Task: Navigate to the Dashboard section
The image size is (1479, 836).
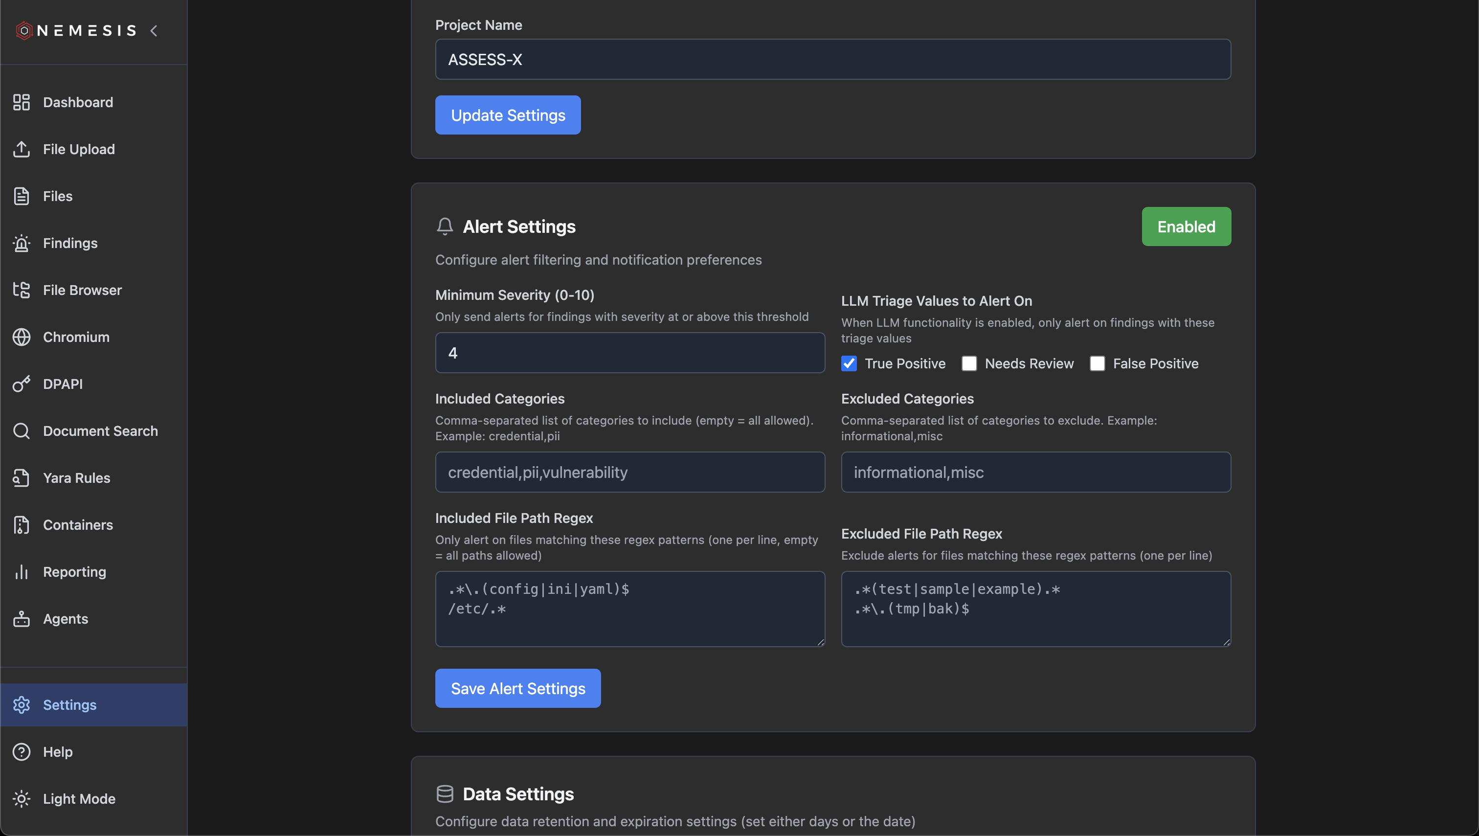Action: pos(21,102)
